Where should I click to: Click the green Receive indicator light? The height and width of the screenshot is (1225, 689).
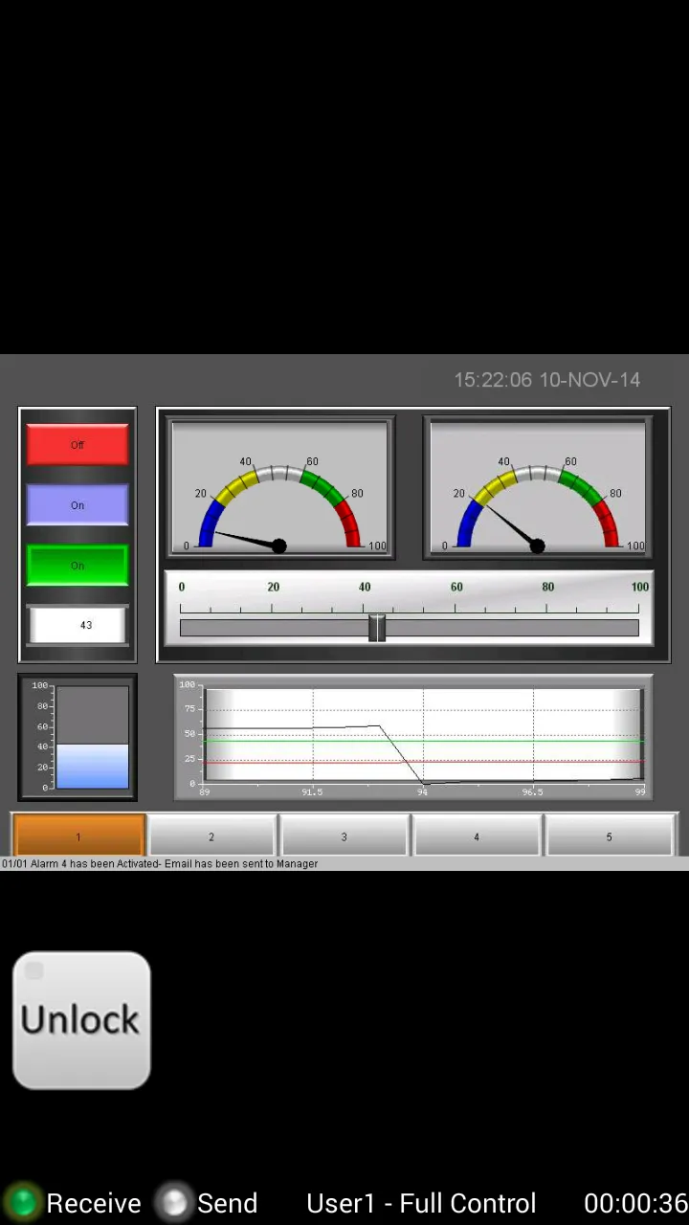(22, 1202)
